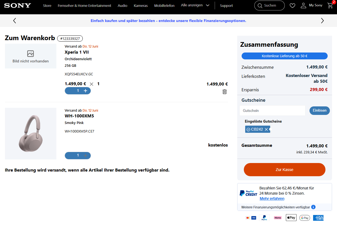This screenshot has width=337, height=229.
Task: Open the Kameras menu item
Action: (x=141, y=5)
